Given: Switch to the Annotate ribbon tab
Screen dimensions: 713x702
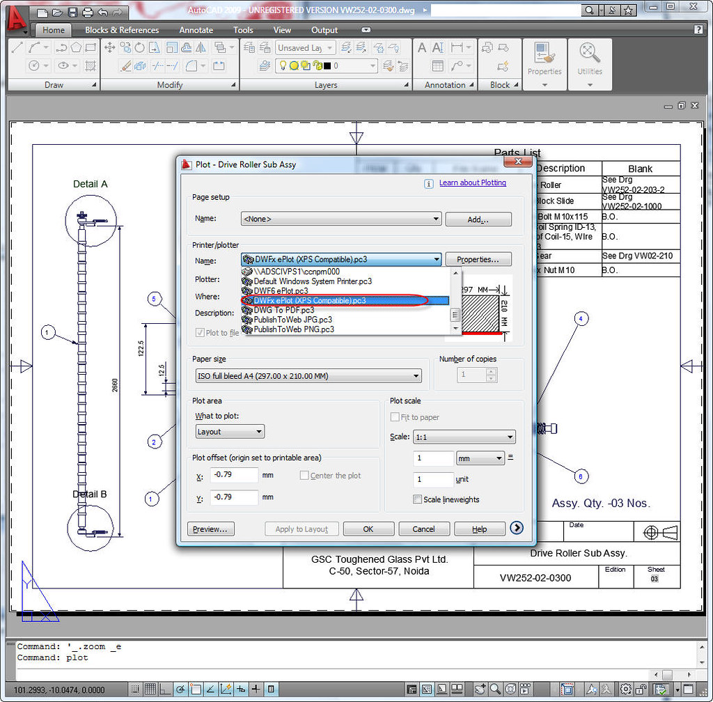Looking at the screenshot, I should pos(196,30).
